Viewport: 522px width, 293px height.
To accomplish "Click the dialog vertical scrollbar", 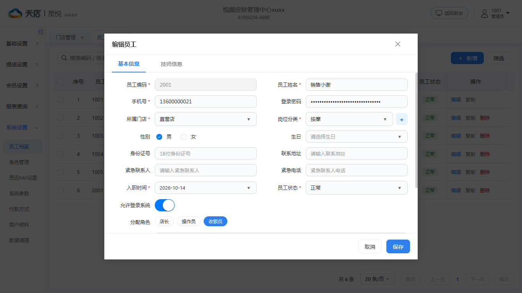I will point(416,130).
